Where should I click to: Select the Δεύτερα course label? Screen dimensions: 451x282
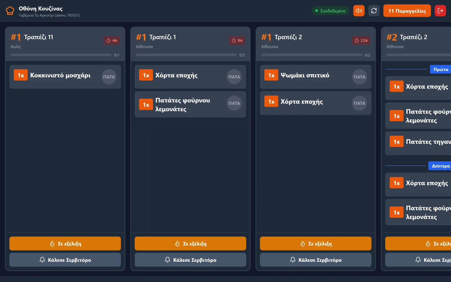440,166
